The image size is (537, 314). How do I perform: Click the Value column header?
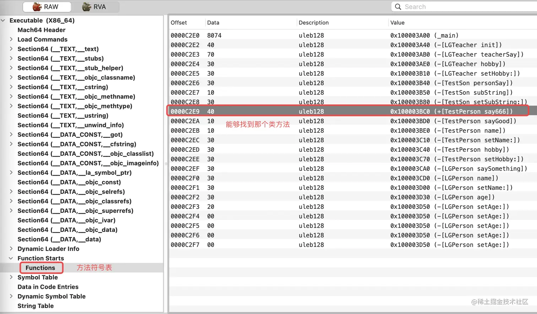tap(397, 22)
